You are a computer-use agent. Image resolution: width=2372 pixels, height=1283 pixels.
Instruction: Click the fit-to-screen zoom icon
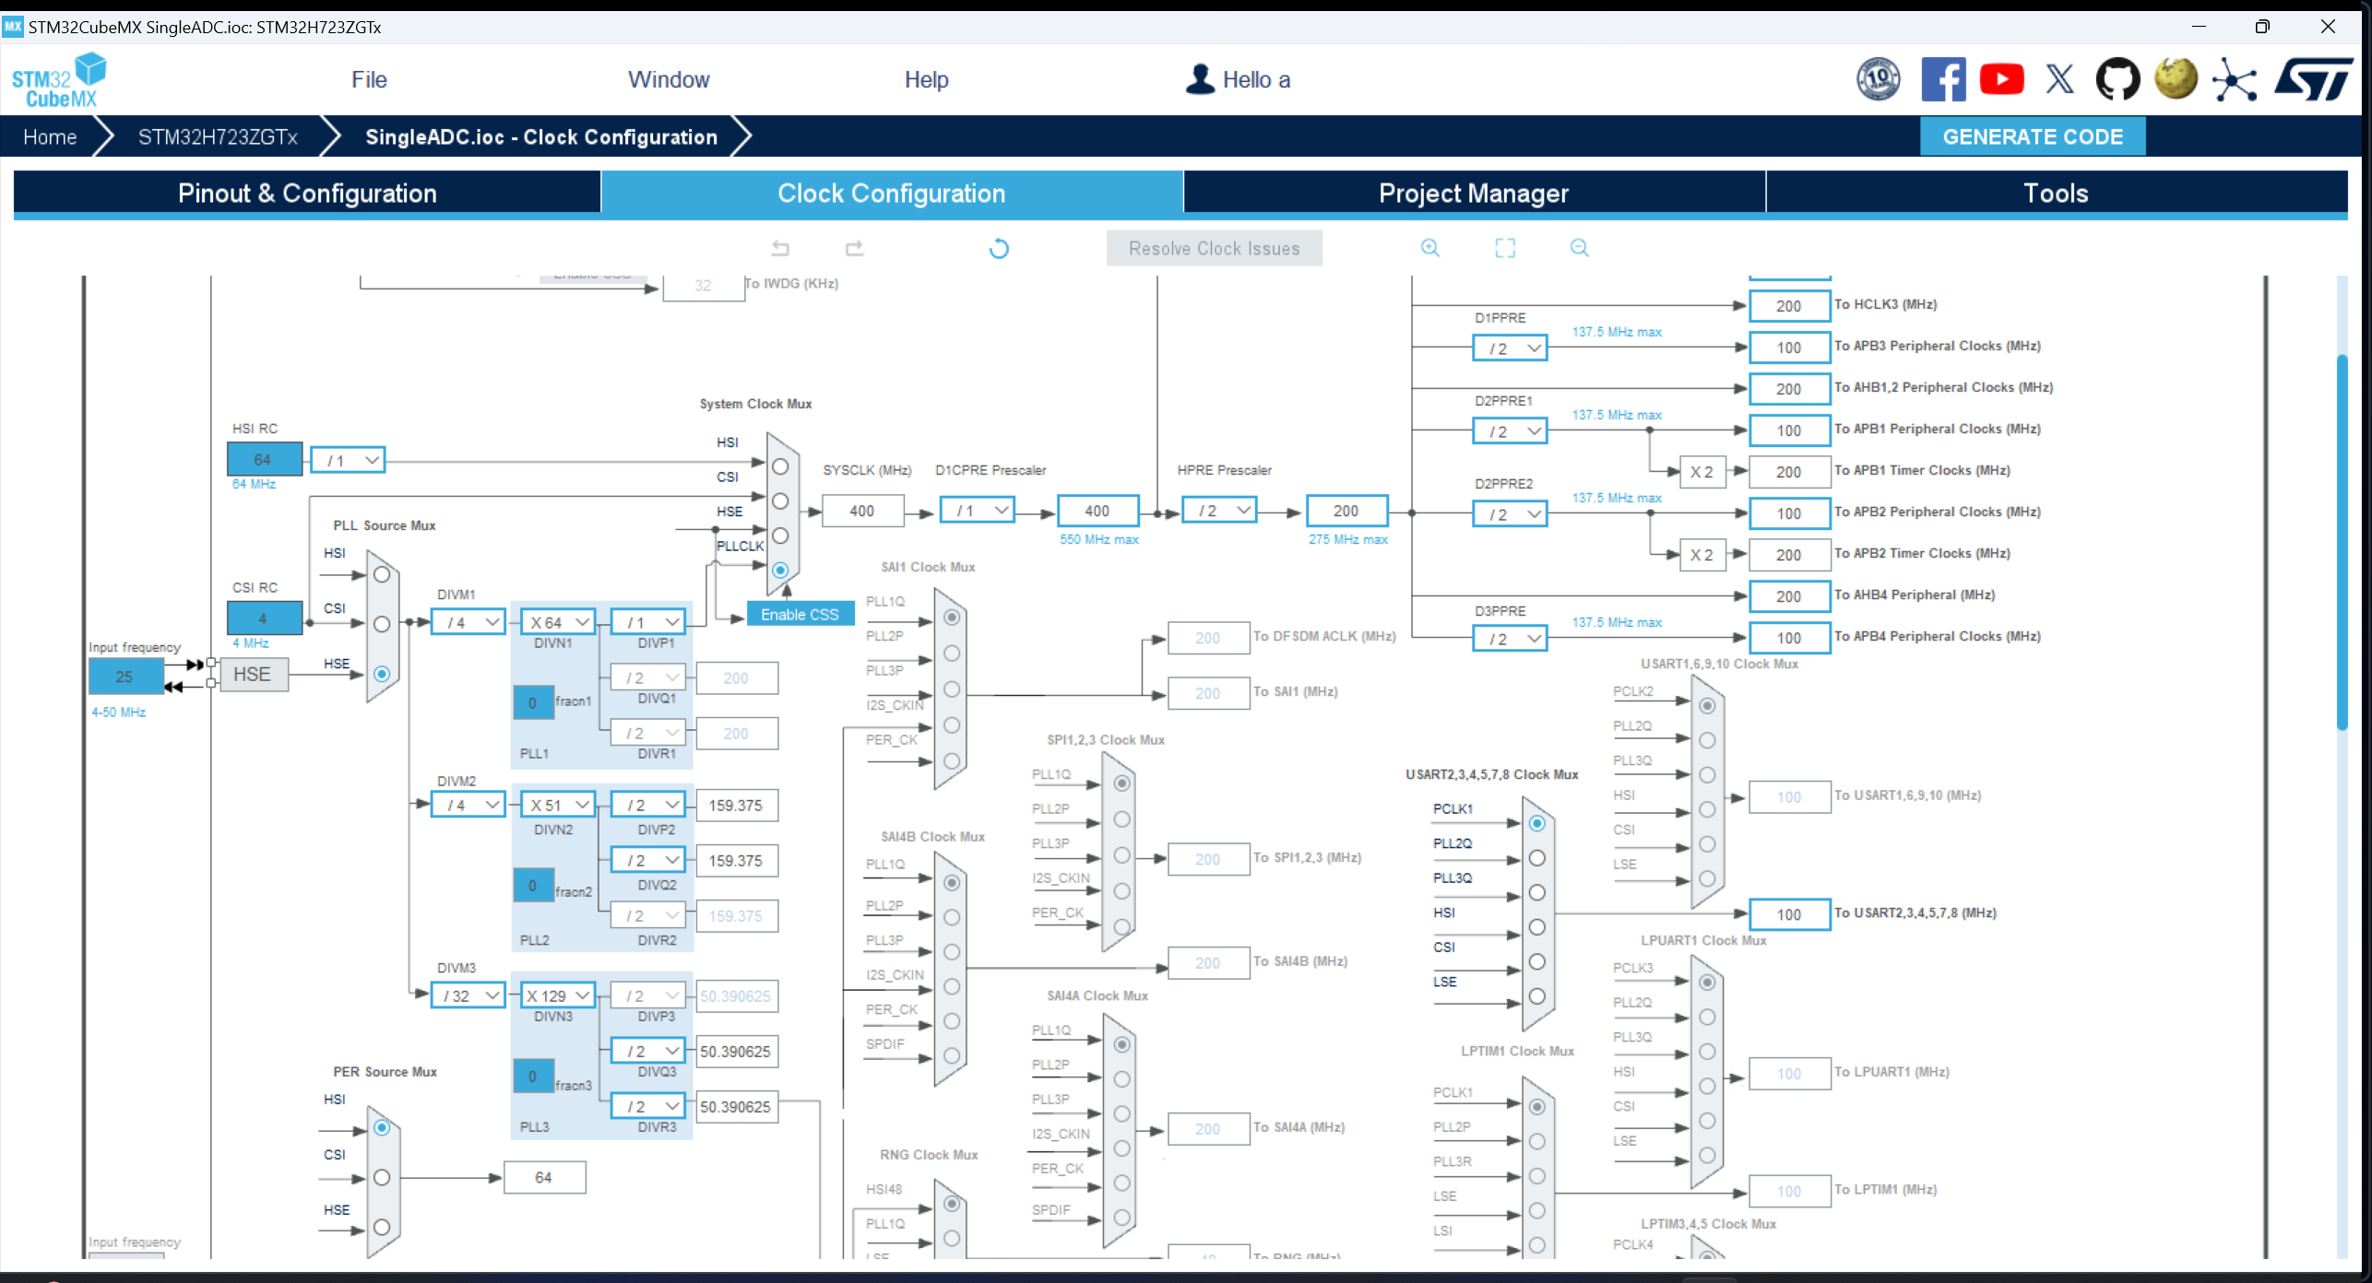coord(1504,248)
